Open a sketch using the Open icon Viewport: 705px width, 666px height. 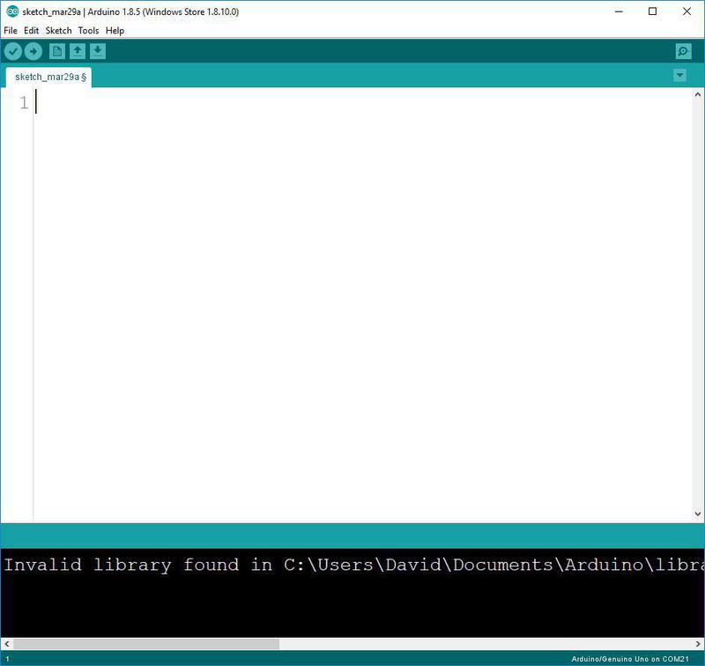[78, 51]
